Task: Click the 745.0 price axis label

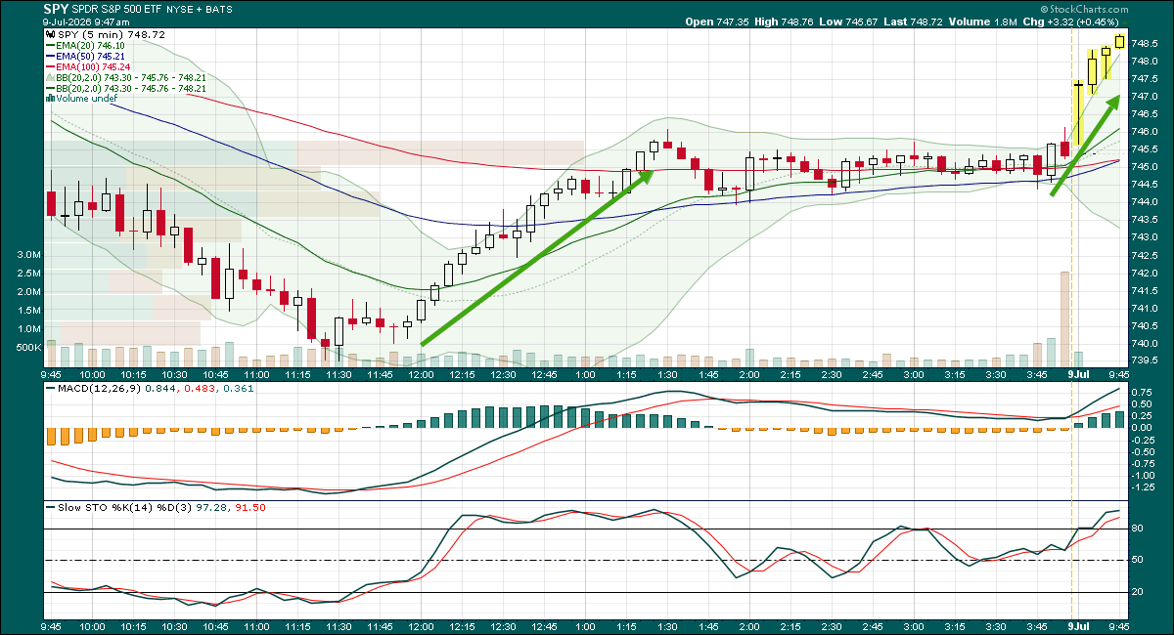Action: coord(1146,166)
